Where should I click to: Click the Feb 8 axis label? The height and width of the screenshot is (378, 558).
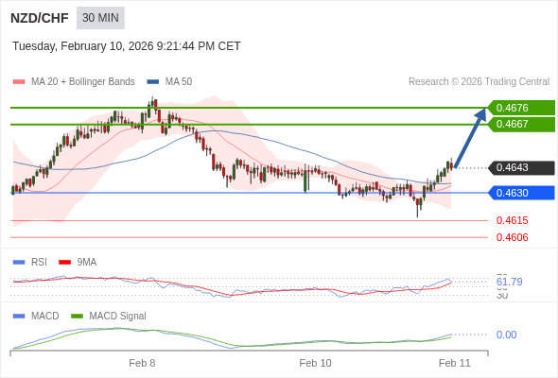click(142, 363)
